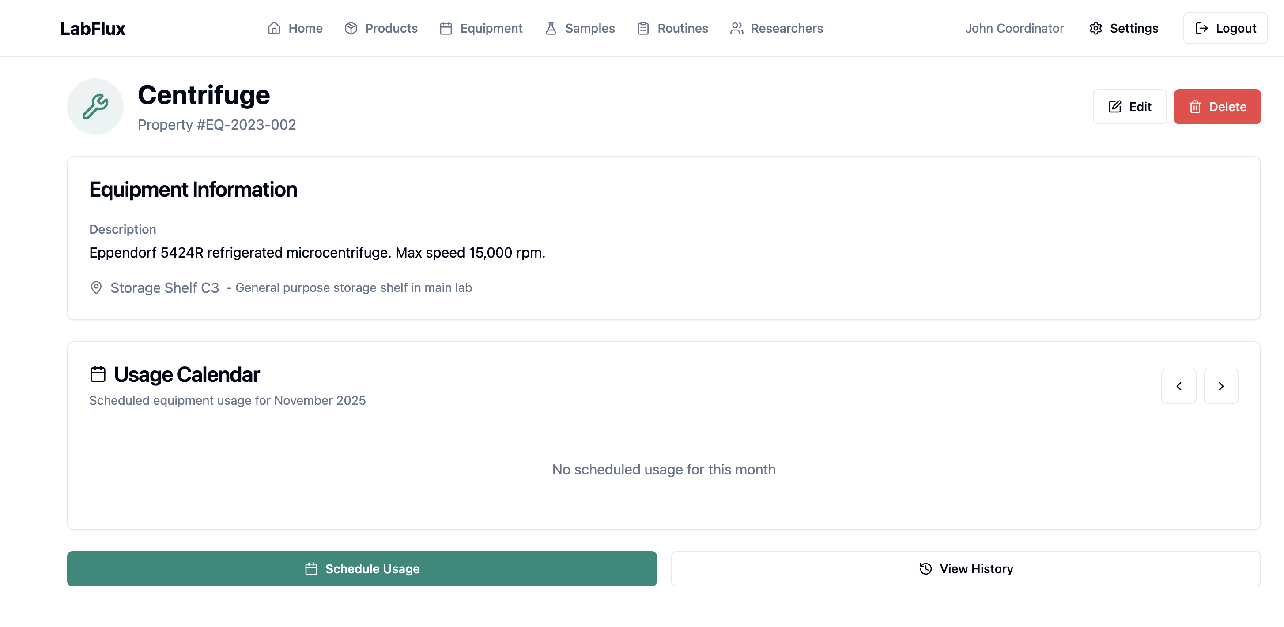Click the Settings gear icon
The width and height of the screenshot is (1284, 627).
[1095, 28]
